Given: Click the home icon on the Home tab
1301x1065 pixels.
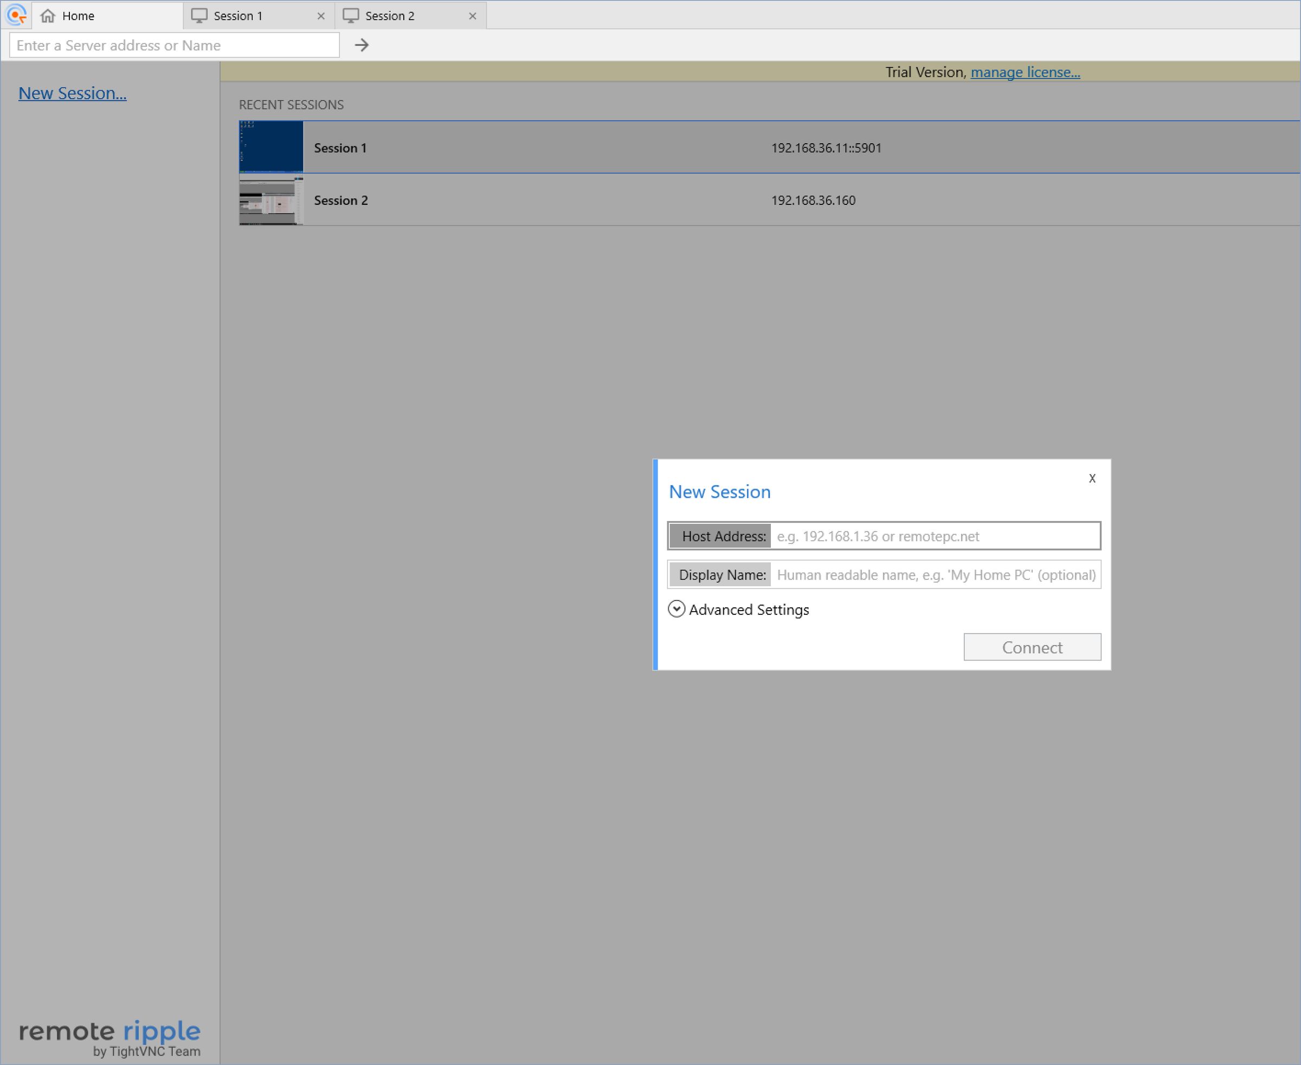Looking at the screenshot, I should [48, 15].
